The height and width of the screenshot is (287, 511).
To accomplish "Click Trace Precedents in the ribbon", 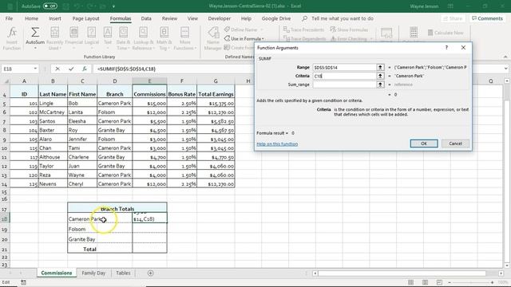I will tap(303, 29).
